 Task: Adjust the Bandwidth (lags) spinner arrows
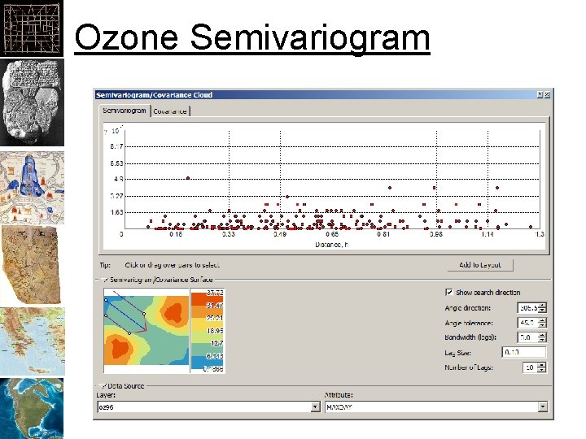coord(542,337)
